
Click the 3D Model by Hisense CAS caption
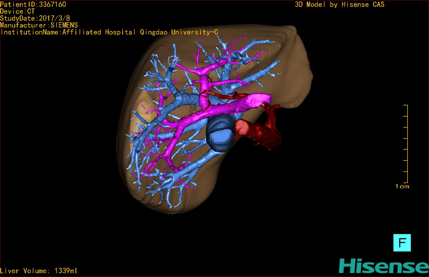(x=340, y=4)
